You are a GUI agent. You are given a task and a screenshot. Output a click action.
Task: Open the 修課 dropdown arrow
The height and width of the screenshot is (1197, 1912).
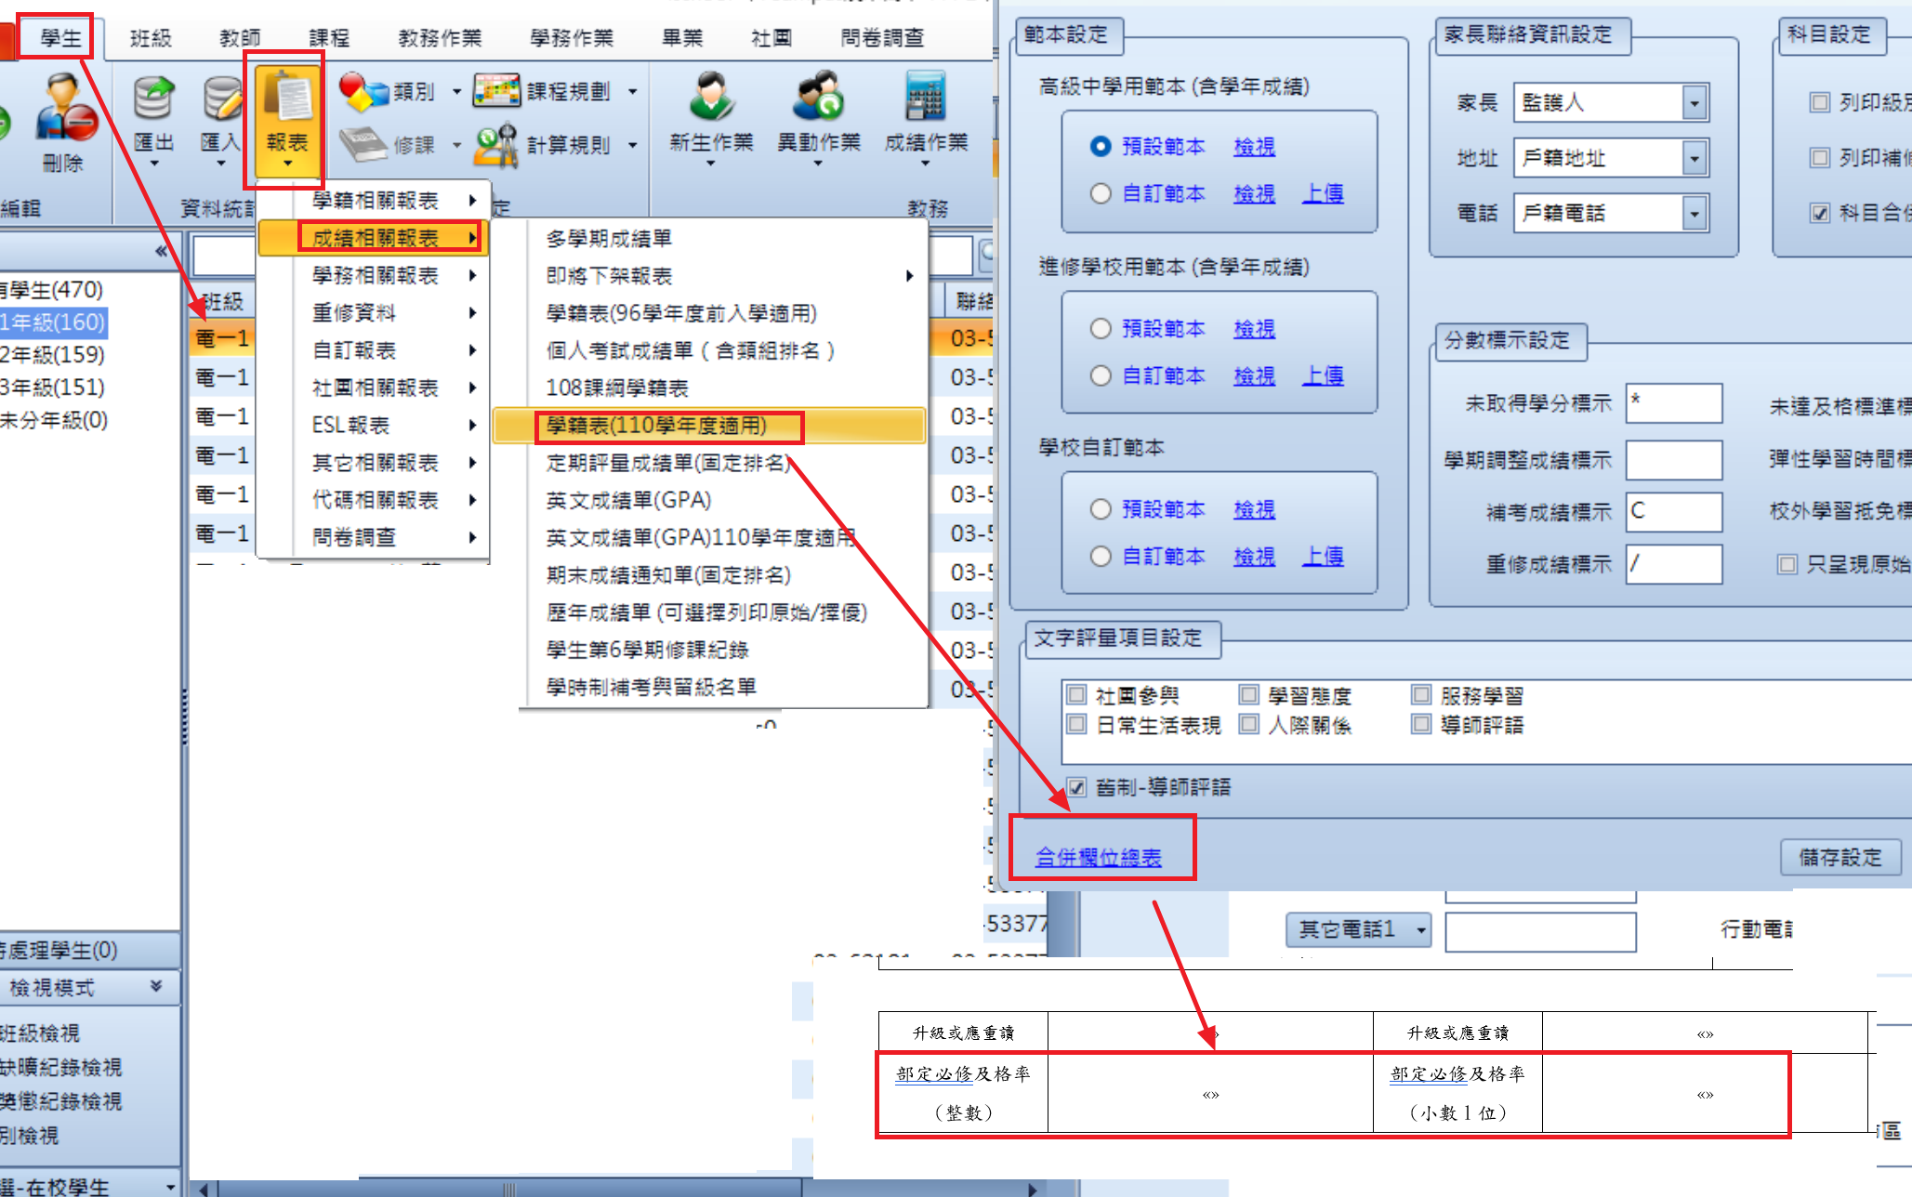click(456, 145)
